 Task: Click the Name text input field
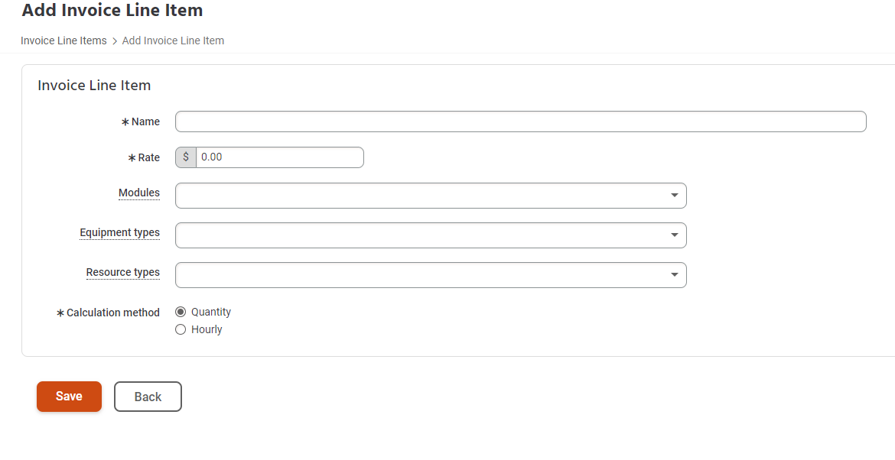tap(520, 121)
